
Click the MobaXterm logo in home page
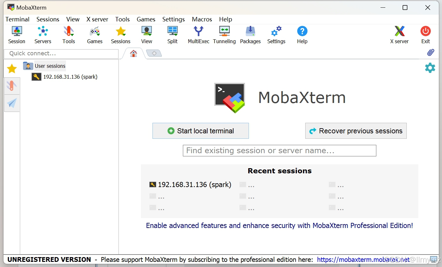point(230,98)
